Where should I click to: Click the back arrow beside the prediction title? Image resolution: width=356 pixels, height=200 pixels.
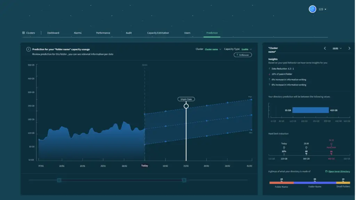coord(29,49)
